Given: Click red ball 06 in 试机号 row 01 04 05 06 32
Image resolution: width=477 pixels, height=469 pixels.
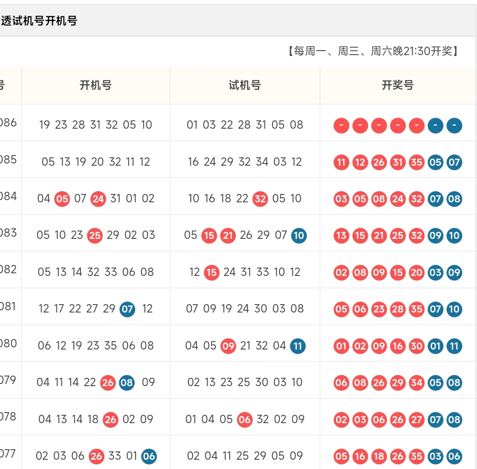Looking at the screenshot, I should 245,420.
